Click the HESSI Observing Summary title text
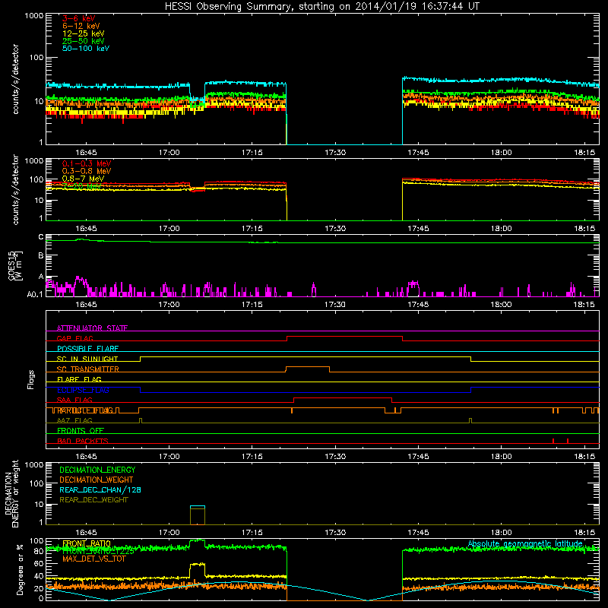This screenshot has height=608, width=608. click(x=321, y=7)
